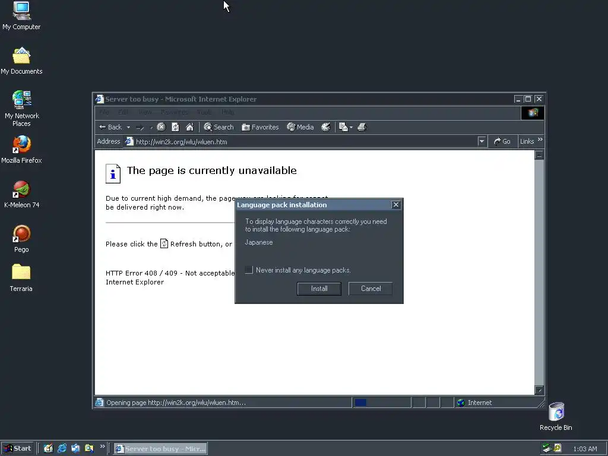Select the K-Meleon 74 shortcut
This screenshot has width=608, height=456.
click(21, 194)
